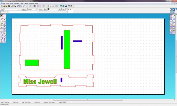
Task: Click the origin axes icon in right palette
Action: click(174, 21)
